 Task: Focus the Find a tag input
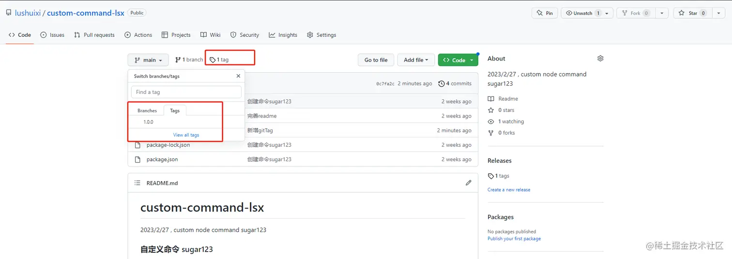(186, 92)
